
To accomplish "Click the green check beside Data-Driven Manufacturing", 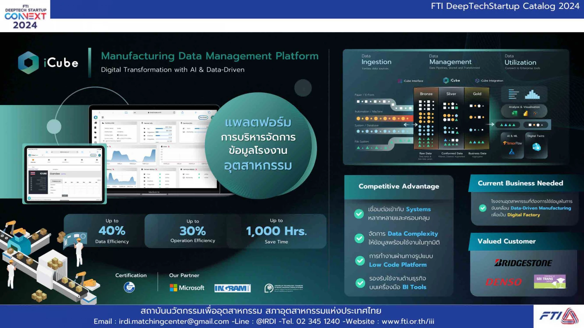I will coord(483,208).
